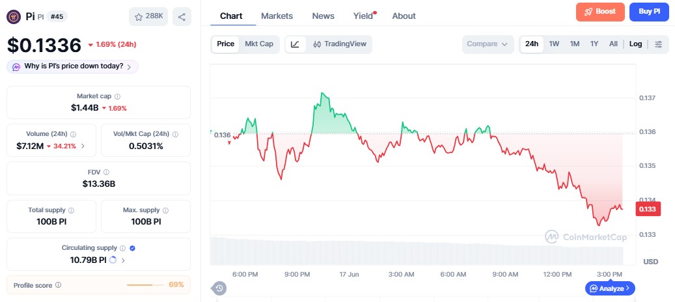The width and height of the screenshot is (675, 302).
Task: Open the Yield tab
Action: pos(363,16)
